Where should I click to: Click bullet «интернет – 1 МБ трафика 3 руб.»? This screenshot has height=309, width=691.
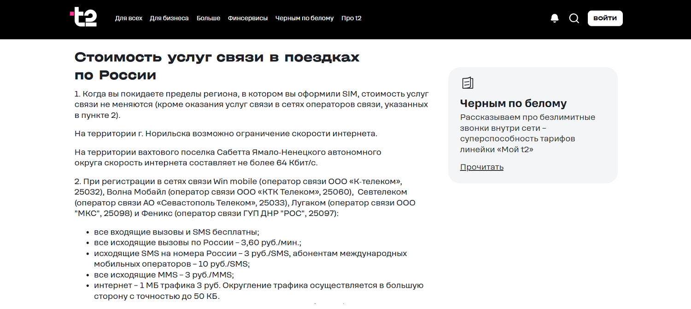click(x=258, y=291)
